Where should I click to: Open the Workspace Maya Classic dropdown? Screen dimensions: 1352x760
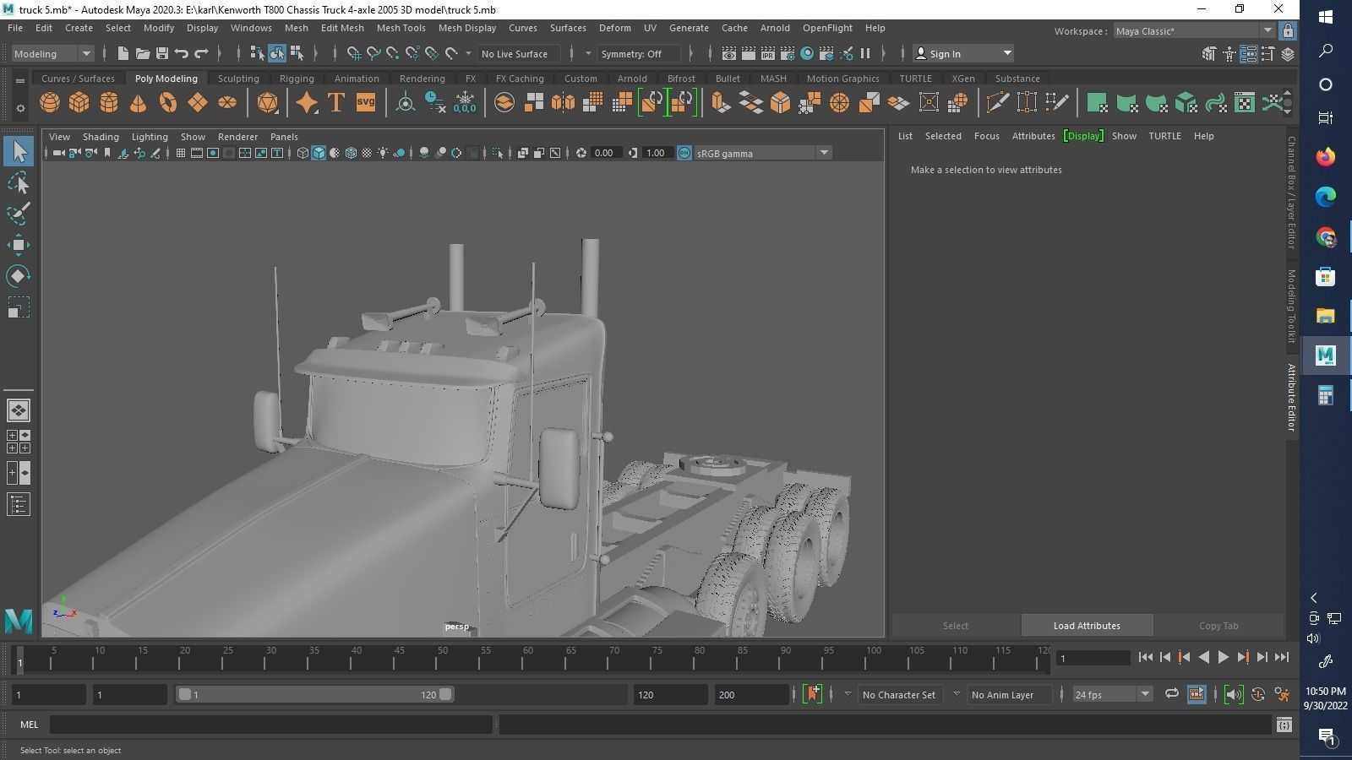tap(1193, 31)
